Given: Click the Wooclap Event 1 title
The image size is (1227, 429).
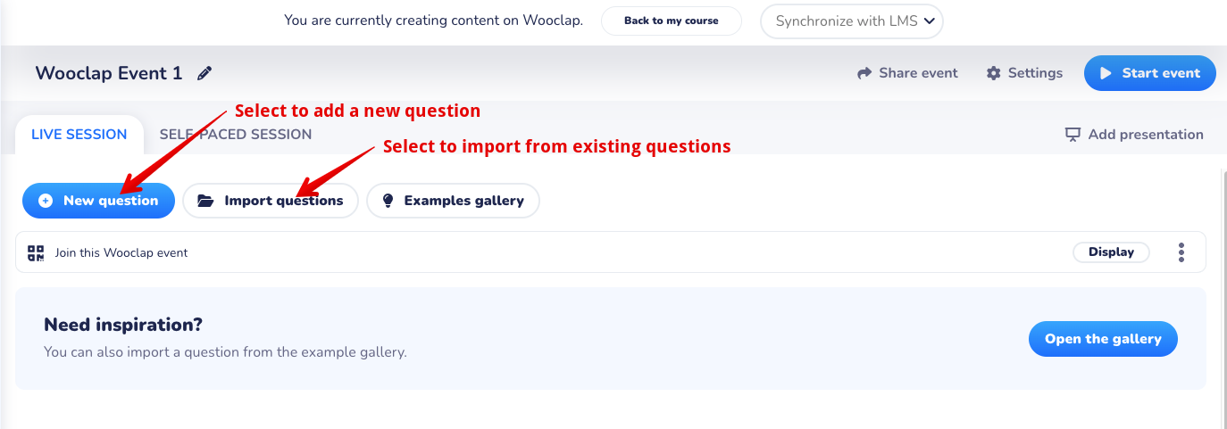Looking at the screenshot, I should click(x=109, y=73).
